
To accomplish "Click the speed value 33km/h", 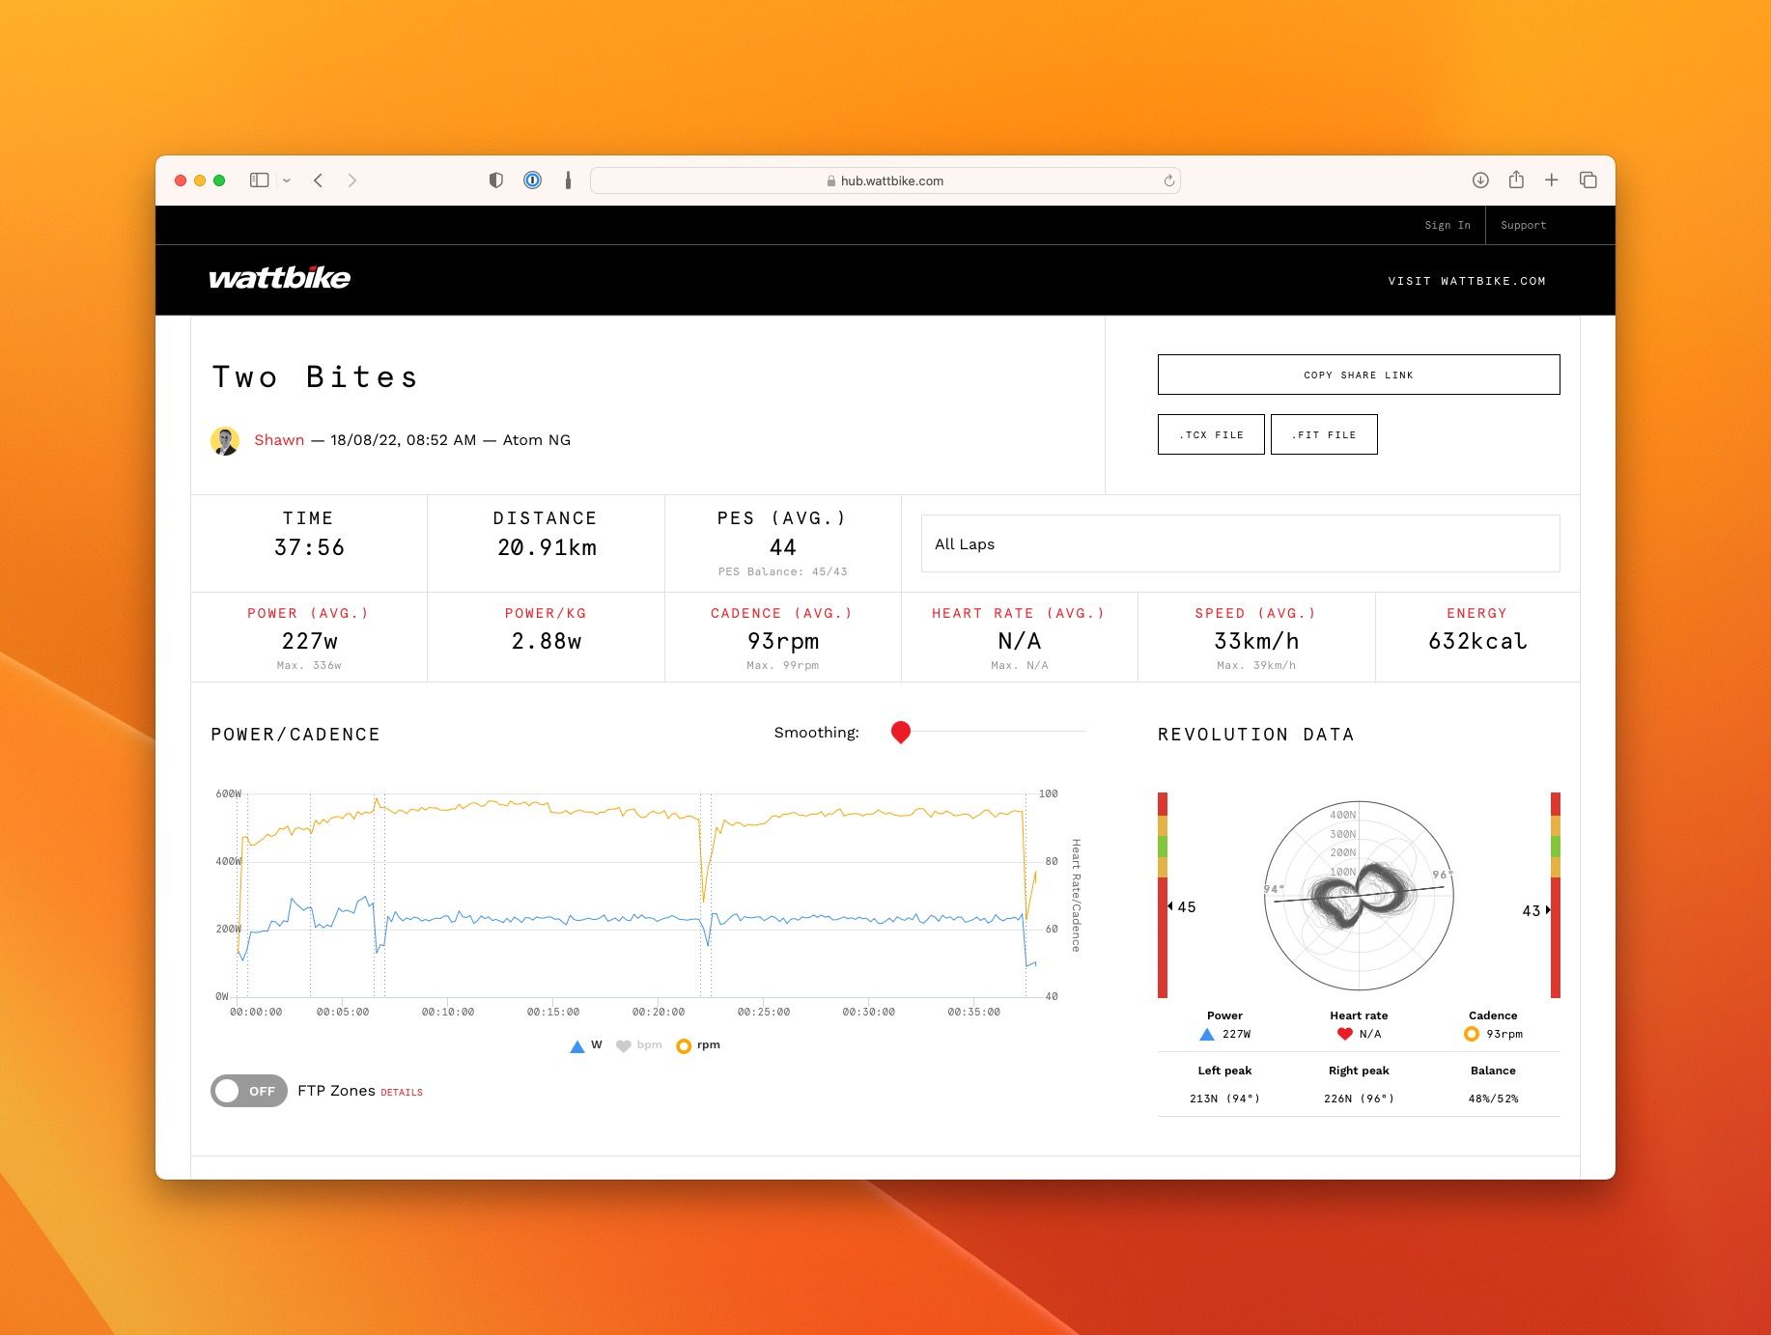I will coord(1256,641).
